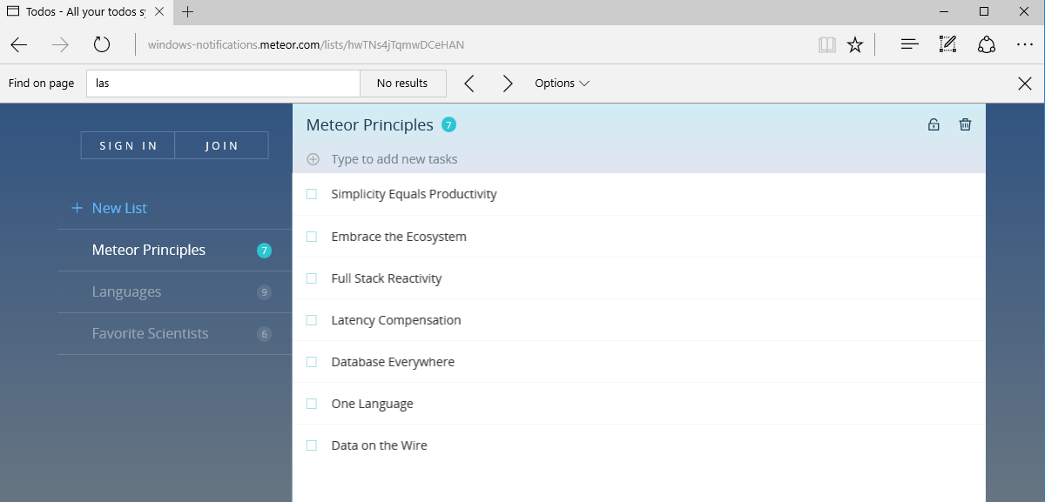Check off Embrace the Ecosystem
The height and width of the screenshot is (502, 1045).
[312, 236]
